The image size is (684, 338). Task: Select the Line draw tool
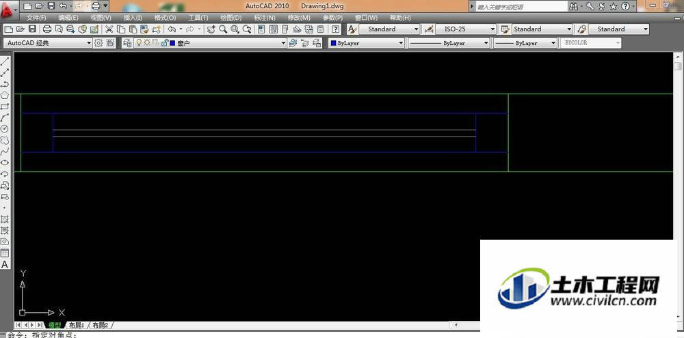click(5, 61)
